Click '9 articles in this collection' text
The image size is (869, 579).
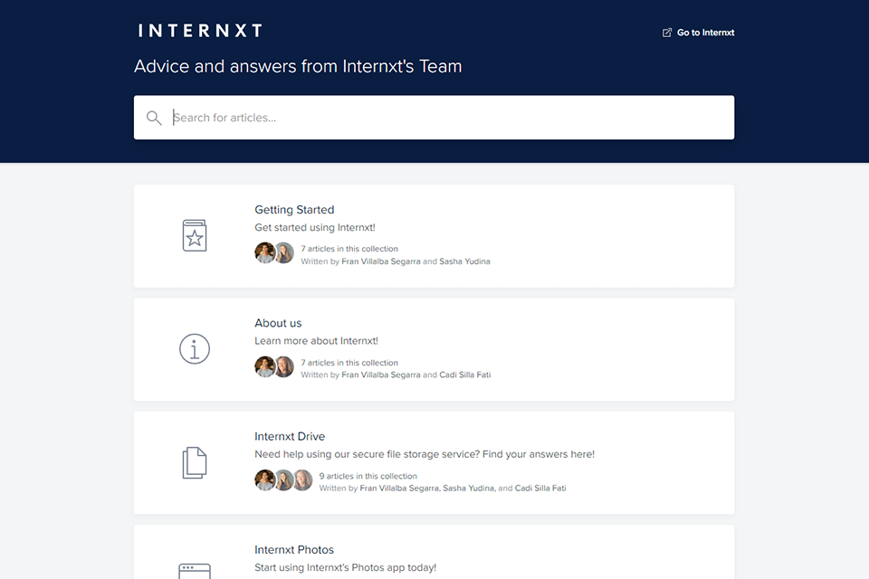[368, 476]
